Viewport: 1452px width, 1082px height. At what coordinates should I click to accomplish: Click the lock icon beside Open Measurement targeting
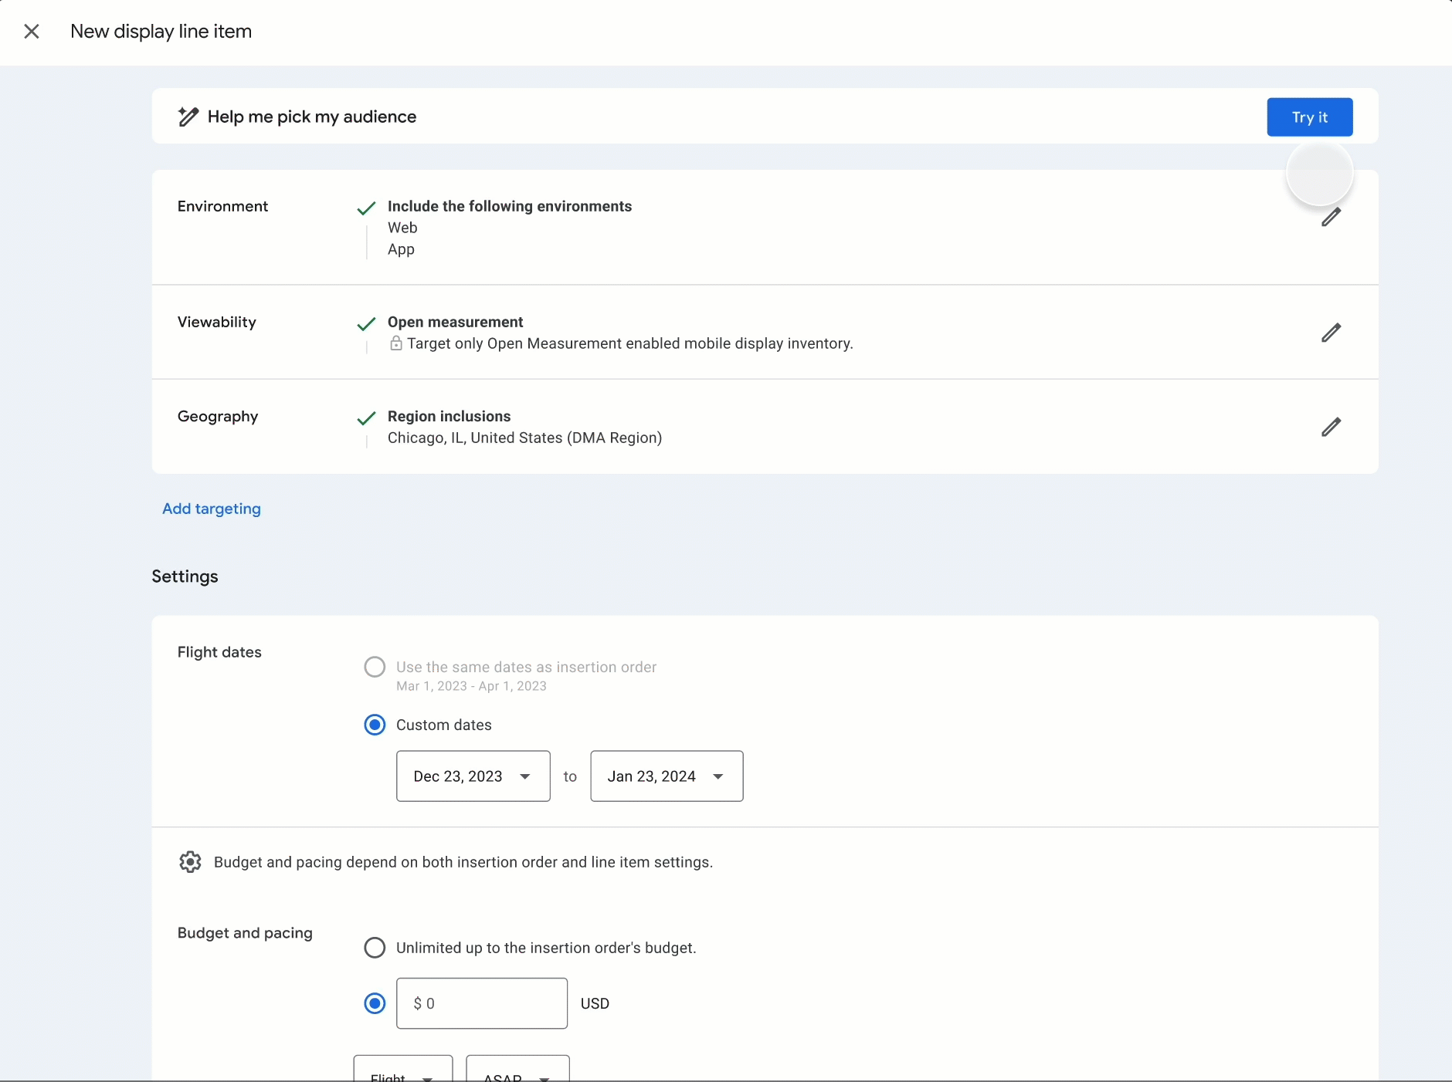pyautogui.click(x=395, y=344)
